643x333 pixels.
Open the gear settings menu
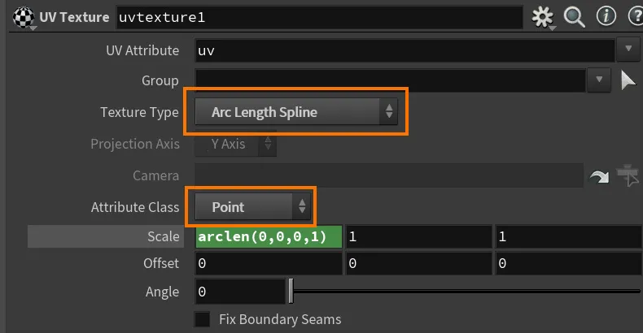pos(543,18)
